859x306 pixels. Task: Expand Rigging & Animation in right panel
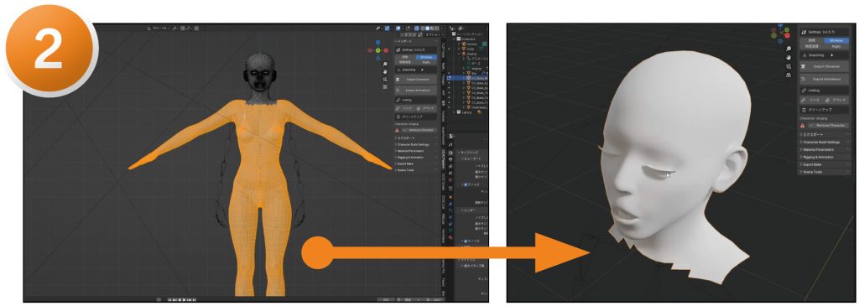click(825, 157)
